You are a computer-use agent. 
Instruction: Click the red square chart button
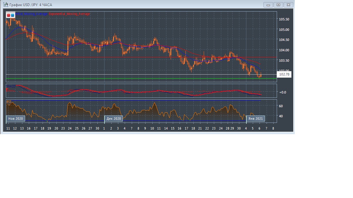pyautogui.click(x=9, y=15)
